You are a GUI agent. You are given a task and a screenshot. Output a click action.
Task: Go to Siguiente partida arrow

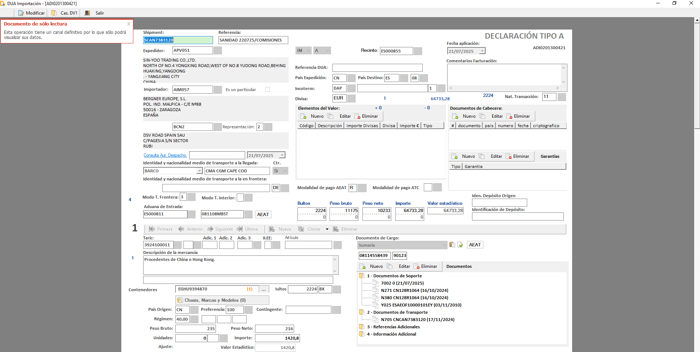(x=210, y=229)
